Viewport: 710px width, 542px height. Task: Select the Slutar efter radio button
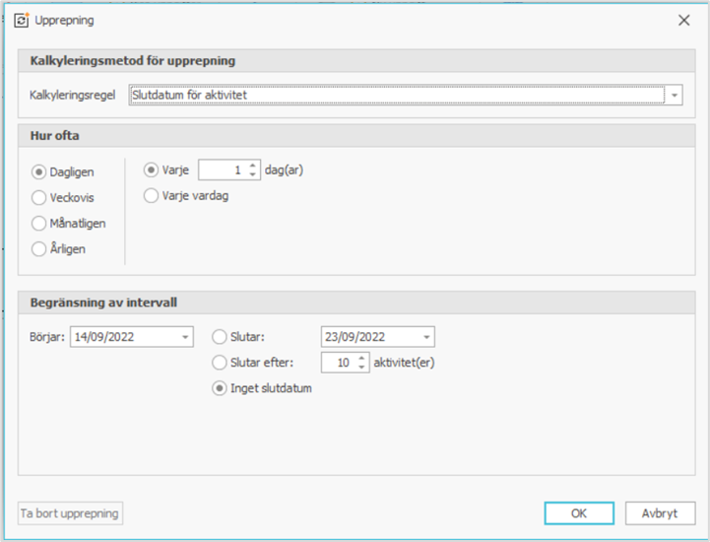tap(220, 363)
